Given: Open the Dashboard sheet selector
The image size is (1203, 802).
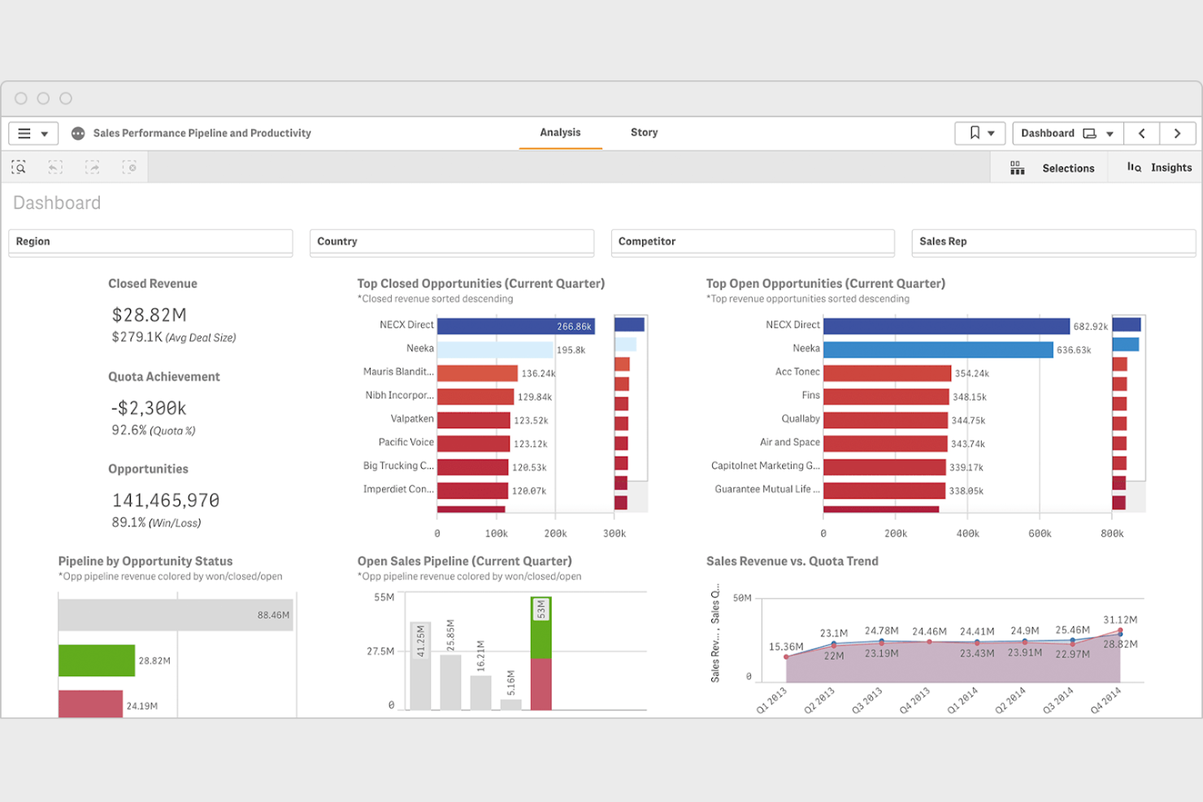Looking at the screenshot, I should coord(1067,133).
